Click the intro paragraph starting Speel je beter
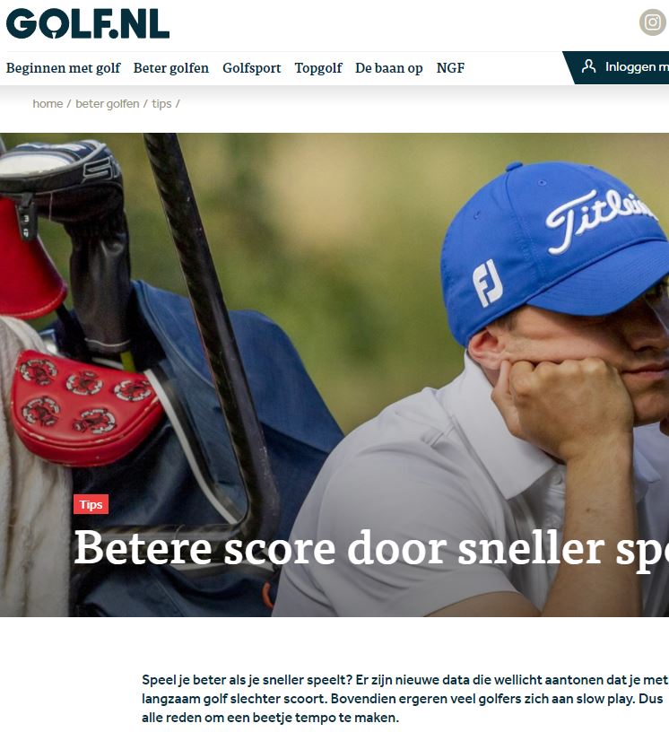Image resolution: width=669 pixels, height=732 pixels. click(404, 699)
